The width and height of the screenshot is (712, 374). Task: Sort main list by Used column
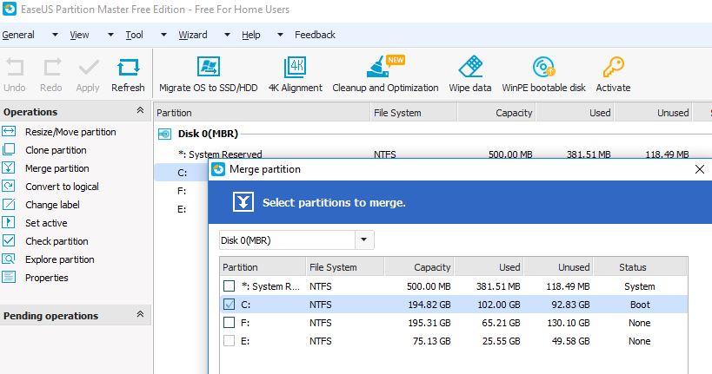tap(576, 113)
